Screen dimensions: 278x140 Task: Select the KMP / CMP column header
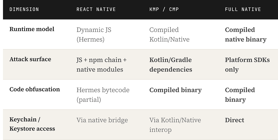click(x=164, y=9)
